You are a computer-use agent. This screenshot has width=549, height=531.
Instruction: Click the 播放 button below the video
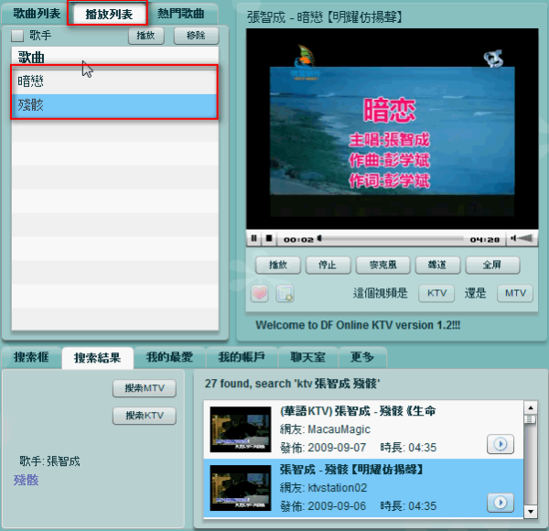[x=278, y=265]
